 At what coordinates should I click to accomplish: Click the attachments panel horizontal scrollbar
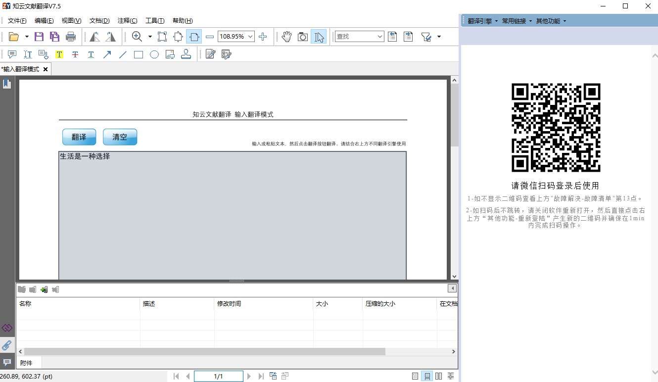[x=203, y=351]
